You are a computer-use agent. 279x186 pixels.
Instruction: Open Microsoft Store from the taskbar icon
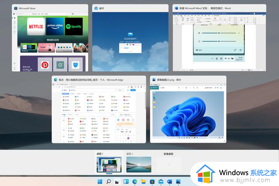point(152,182)
